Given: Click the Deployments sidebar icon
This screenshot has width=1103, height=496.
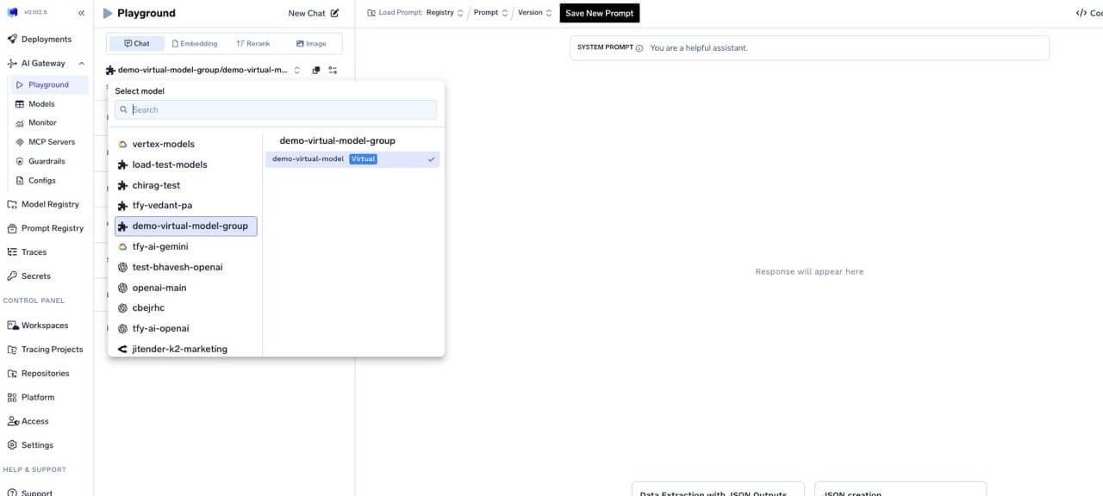Looking at the screenshot, I should click(x=10, y=39).
